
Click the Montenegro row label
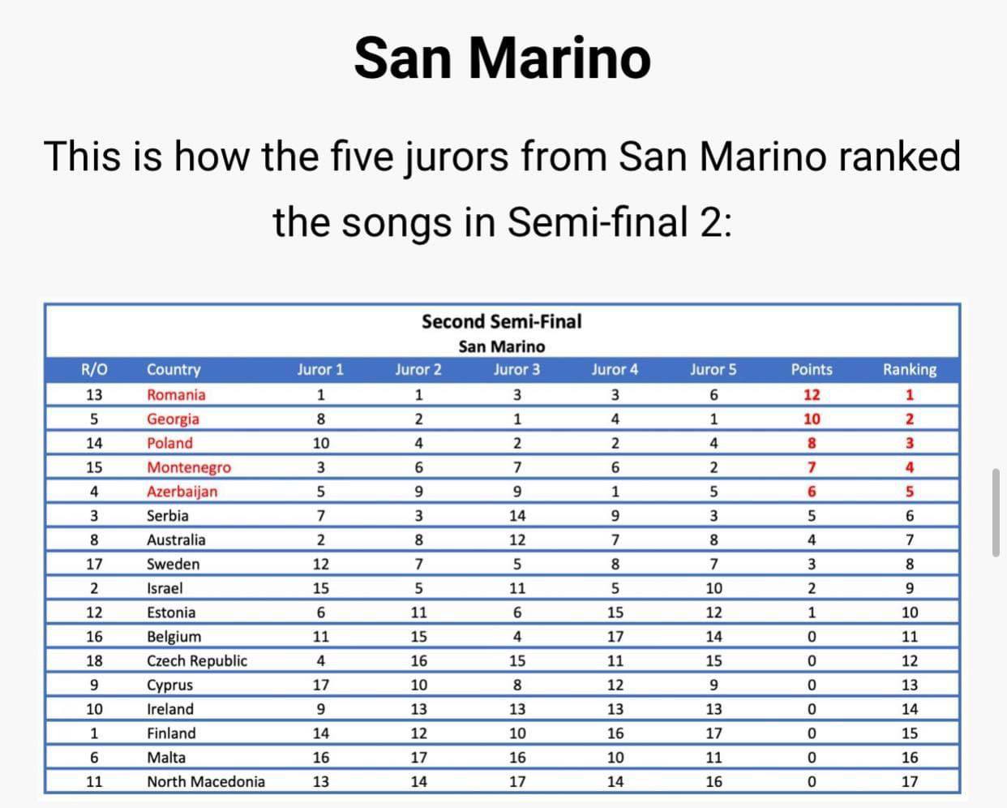189,467
